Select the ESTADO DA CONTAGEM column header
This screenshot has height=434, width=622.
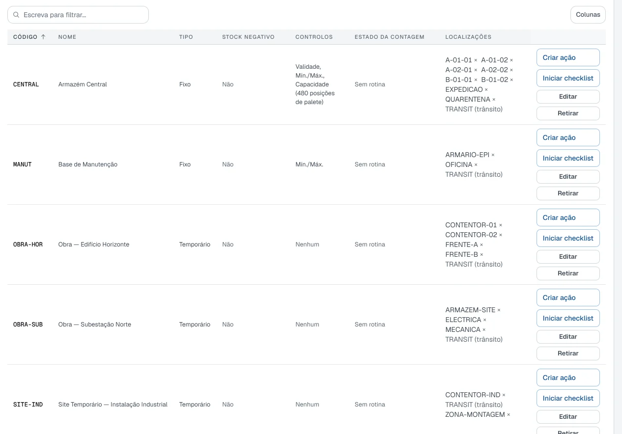(390, 37)
